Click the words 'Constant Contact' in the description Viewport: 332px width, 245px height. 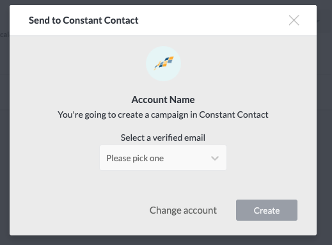(x=233, y=115)
